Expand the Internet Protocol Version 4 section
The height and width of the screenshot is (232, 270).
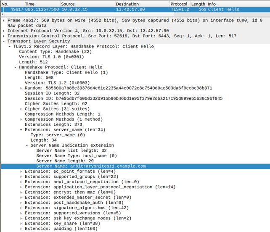coord(4,31)
